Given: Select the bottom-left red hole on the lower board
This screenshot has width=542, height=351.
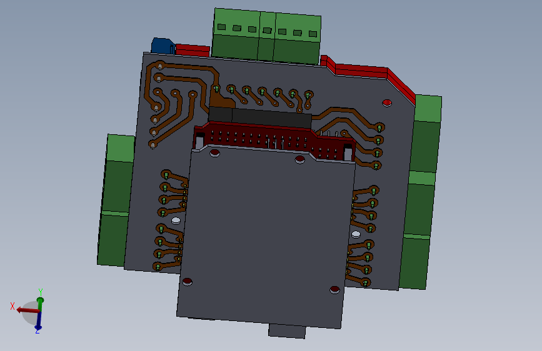Looking at the screenshot, I should point(187,282).
